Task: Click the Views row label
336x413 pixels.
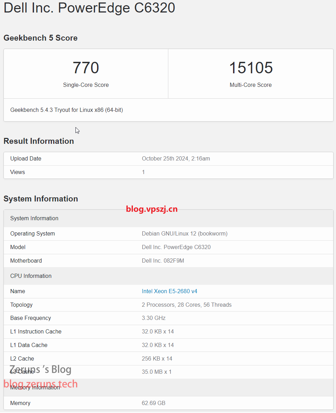Action: [x=18, y=172]
